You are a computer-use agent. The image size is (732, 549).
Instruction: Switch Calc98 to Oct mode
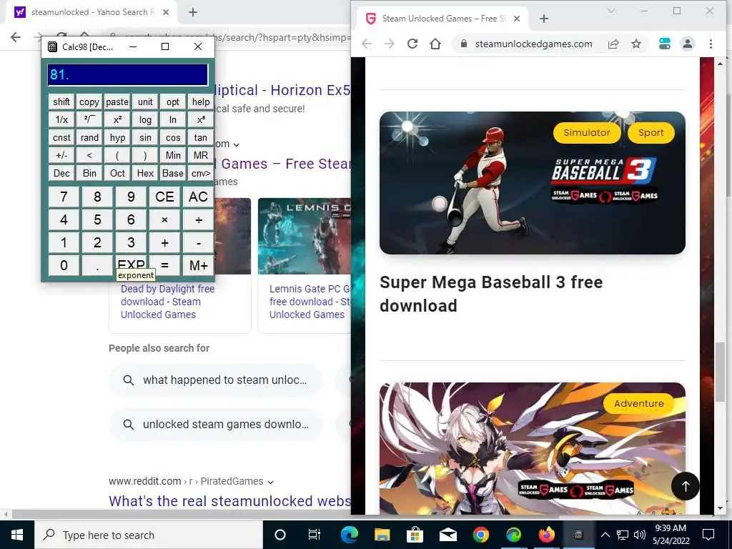coord(117,173)
